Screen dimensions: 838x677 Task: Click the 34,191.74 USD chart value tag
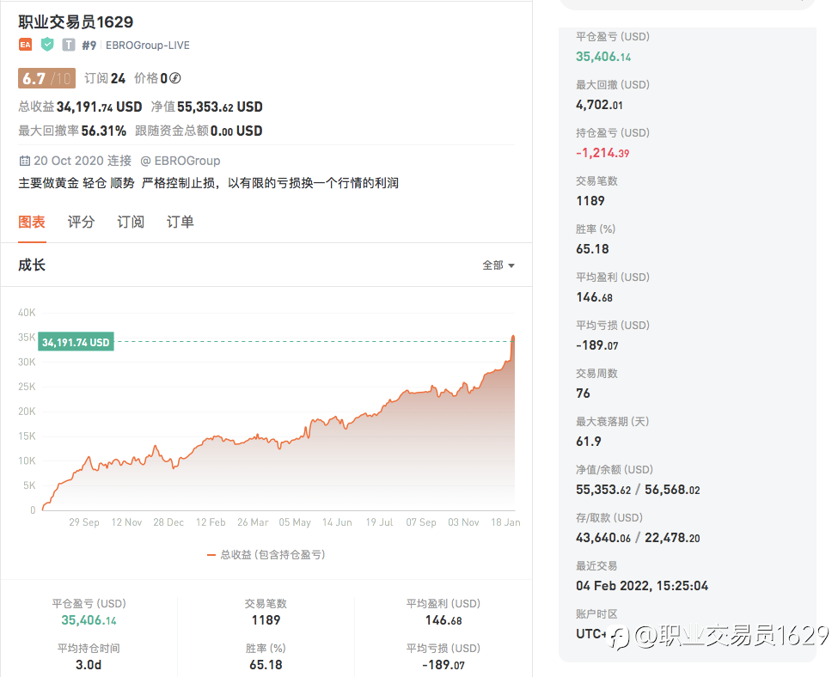(x=76, y=343)
